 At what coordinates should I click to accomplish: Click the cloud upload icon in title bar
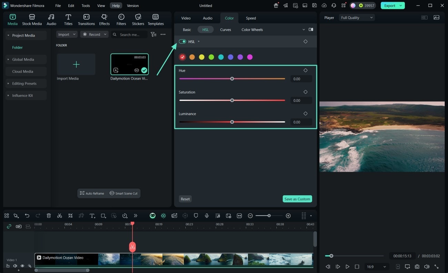(x=324, y=6)
